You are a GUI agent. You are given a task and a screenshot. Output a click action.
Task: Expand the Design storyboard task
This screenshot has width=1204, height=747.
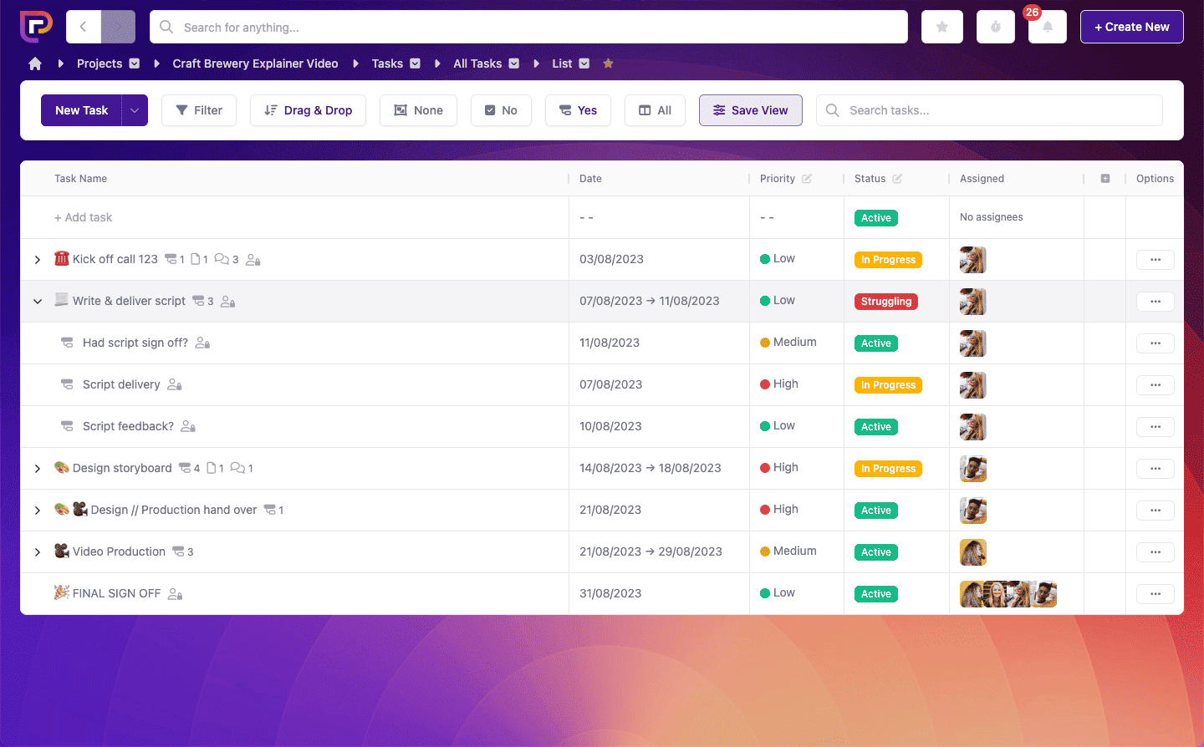(x=37, y=468)
